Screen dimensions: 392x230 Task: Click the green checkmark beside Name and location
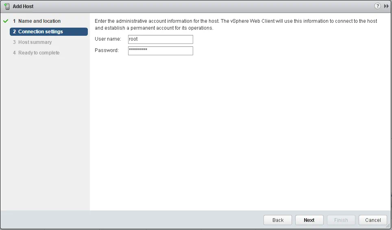[6, 21]
